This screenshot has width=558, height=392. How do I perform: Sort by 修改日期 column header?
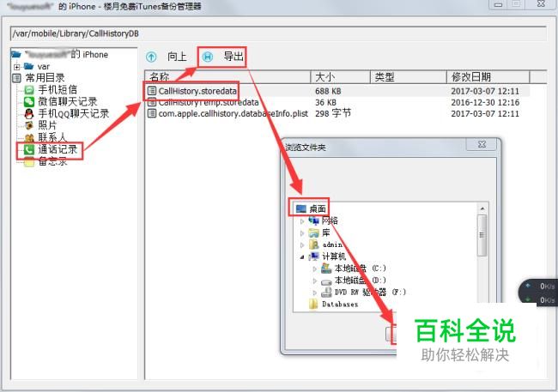pos(488,77)
